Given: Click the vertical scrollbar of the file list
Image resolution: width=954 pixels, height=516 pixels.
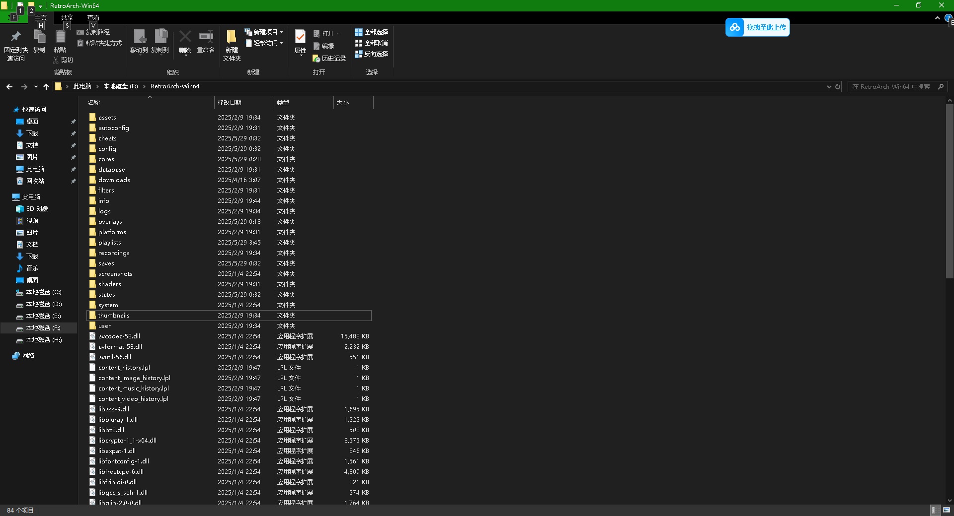Looking at the screenshot, I should click(x=950, y=192).
